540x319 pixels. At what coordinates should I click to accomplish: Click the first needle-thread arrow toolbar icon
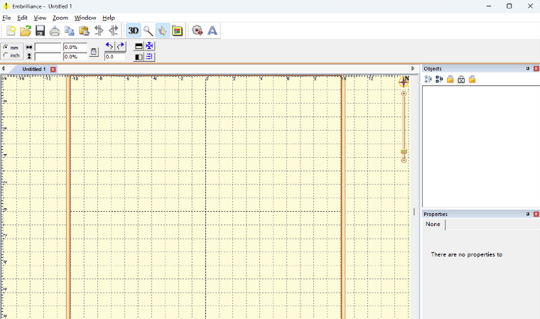[x=99, y=31]
